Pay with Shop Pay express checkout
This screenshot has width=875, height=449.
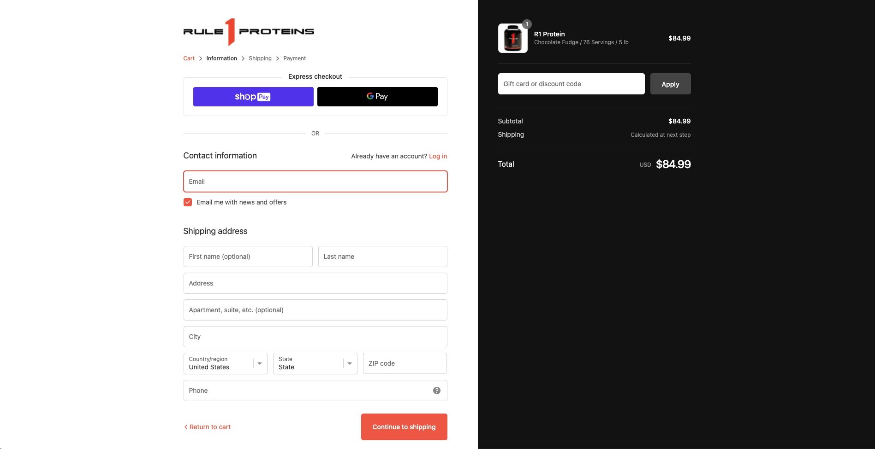click(253, 97)
